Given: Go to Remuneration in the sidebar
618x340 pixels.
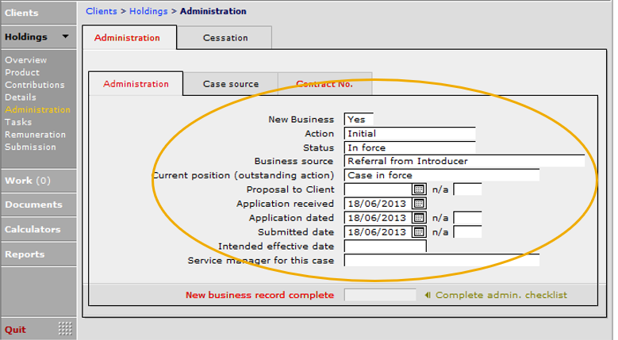Looking at the screenshot, I should coord(35,134).
